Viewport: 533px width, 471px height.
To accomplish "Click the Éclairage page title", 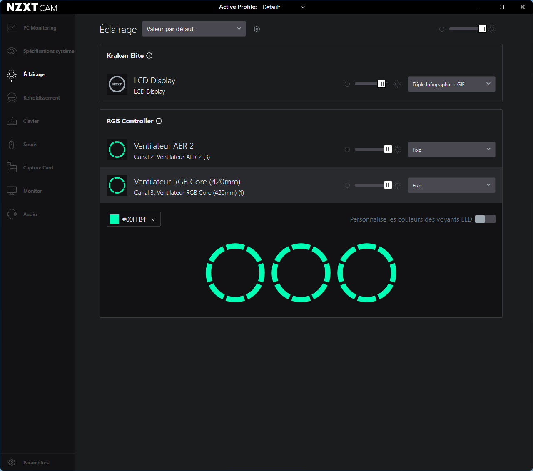I will [118, 29].
